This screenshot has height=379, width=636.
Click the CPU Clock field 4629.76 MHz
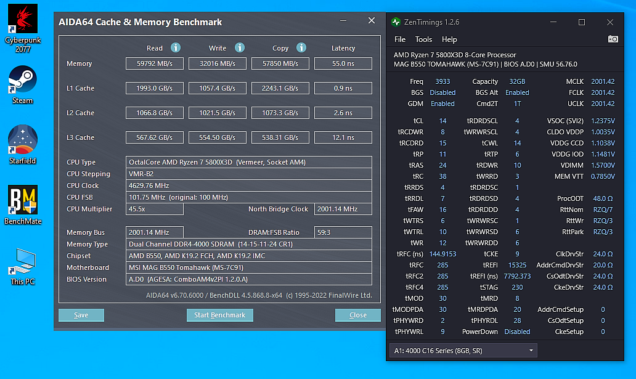coord(248,185)
